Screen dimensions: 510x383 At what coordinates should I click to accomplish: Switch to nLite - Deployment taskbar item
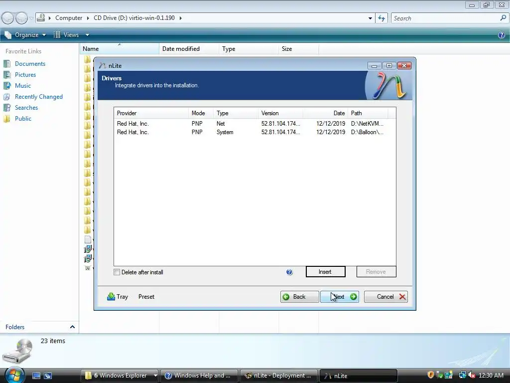coord(279,376)
